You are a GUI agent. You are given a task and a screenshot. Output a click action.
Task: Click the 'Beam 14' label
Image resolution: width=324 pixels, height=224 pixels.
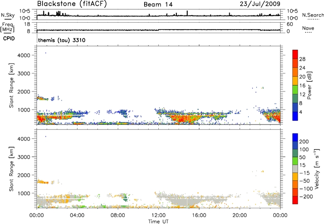(x=158, y=4)
